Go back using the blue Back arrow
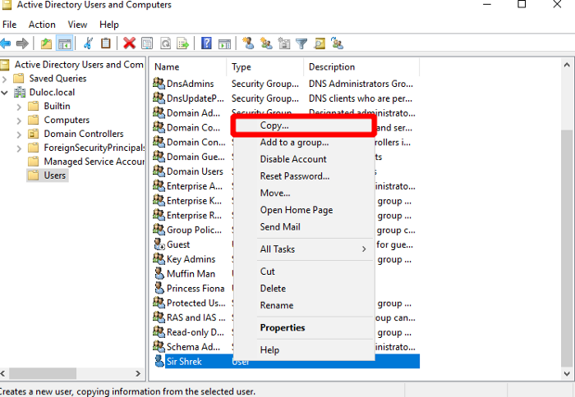This screenshot has width=575, height=397. [5, 43]
